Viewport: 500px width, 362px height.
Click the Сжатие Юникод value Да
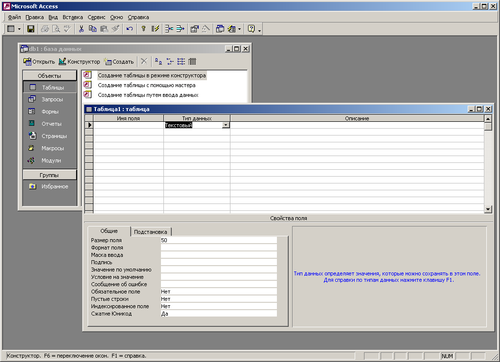pyautogui.click(x=219, y=314)
